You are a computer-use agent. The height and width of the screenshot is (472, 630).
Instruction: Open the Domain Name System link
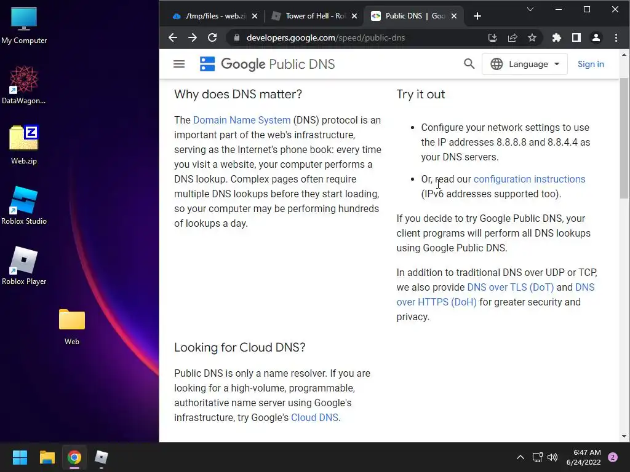click(x=242, y=120)
